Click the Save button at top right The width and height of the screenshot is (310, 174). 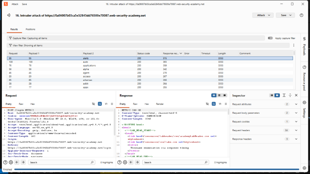click(285, 15)
